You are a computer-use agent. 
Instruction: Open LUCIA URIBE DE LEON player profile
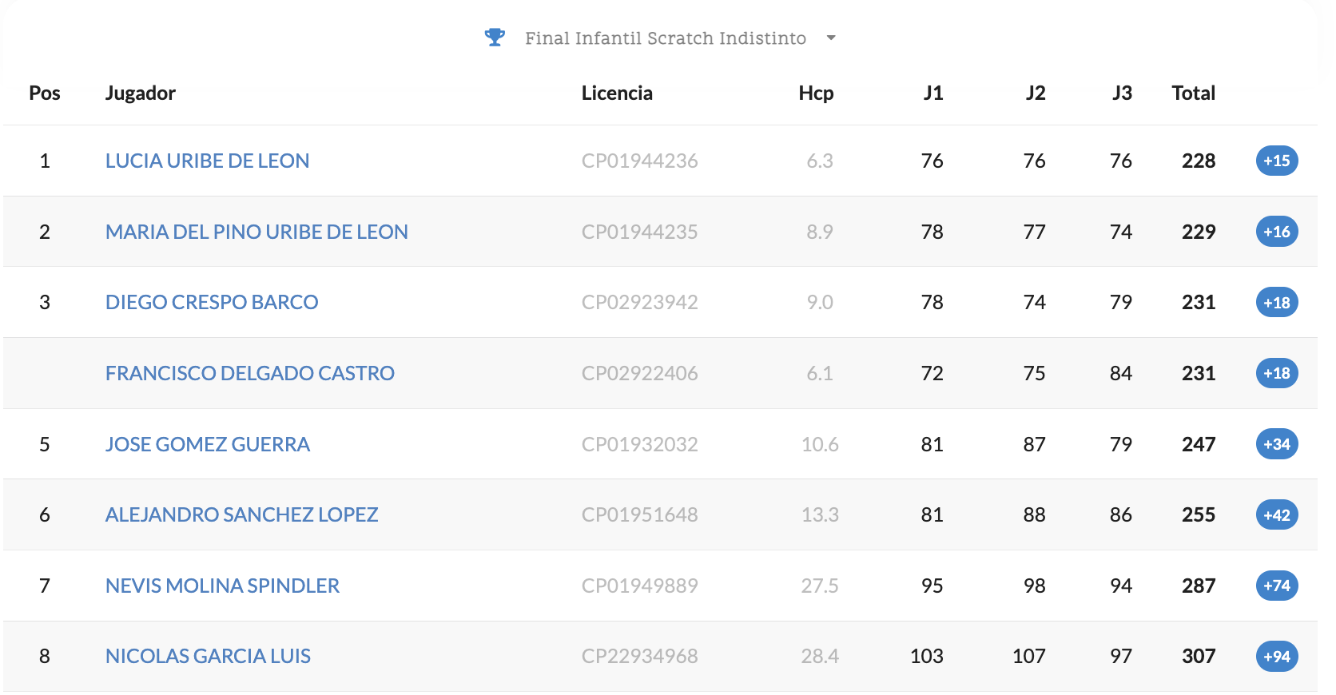coord(207,161)
